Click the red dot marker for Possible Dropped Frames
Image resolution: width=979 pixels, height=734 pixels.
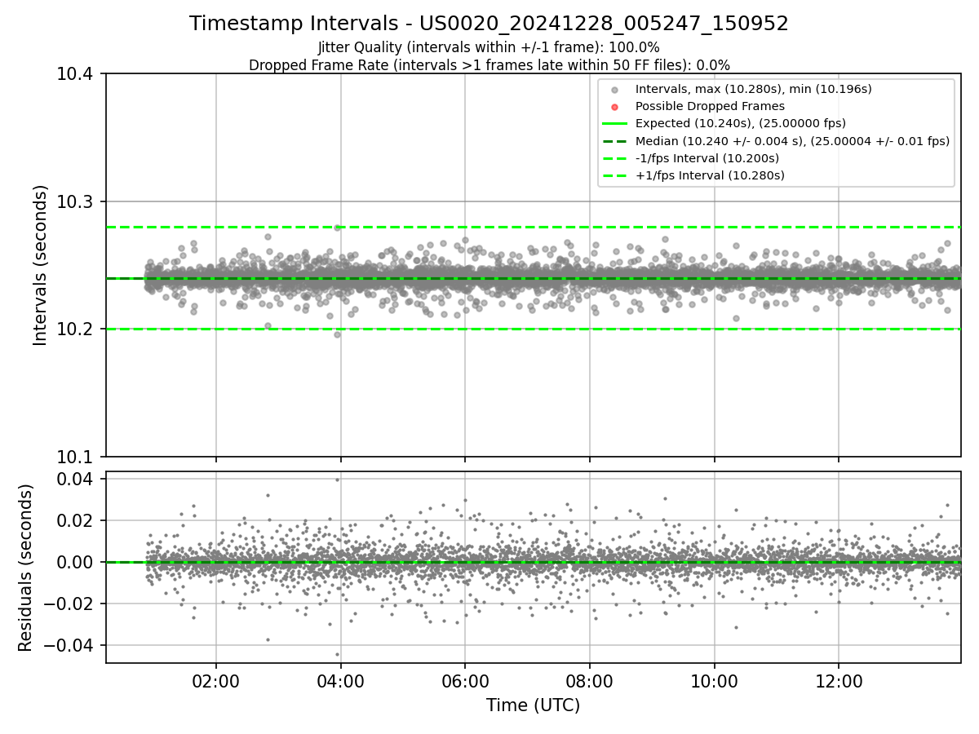(x=615, y=107)
